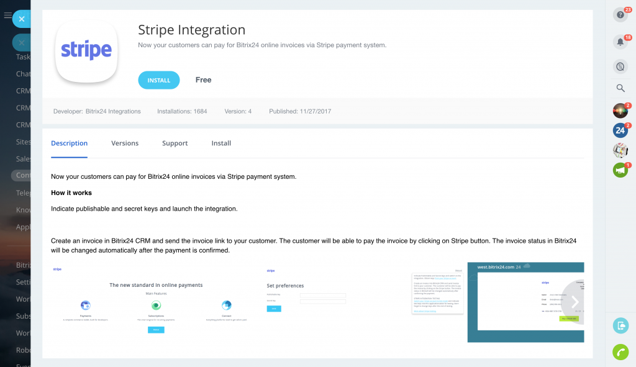Advance screenshots with the next arrow
Screen dimensions: 636x367
tap(575, 302)
